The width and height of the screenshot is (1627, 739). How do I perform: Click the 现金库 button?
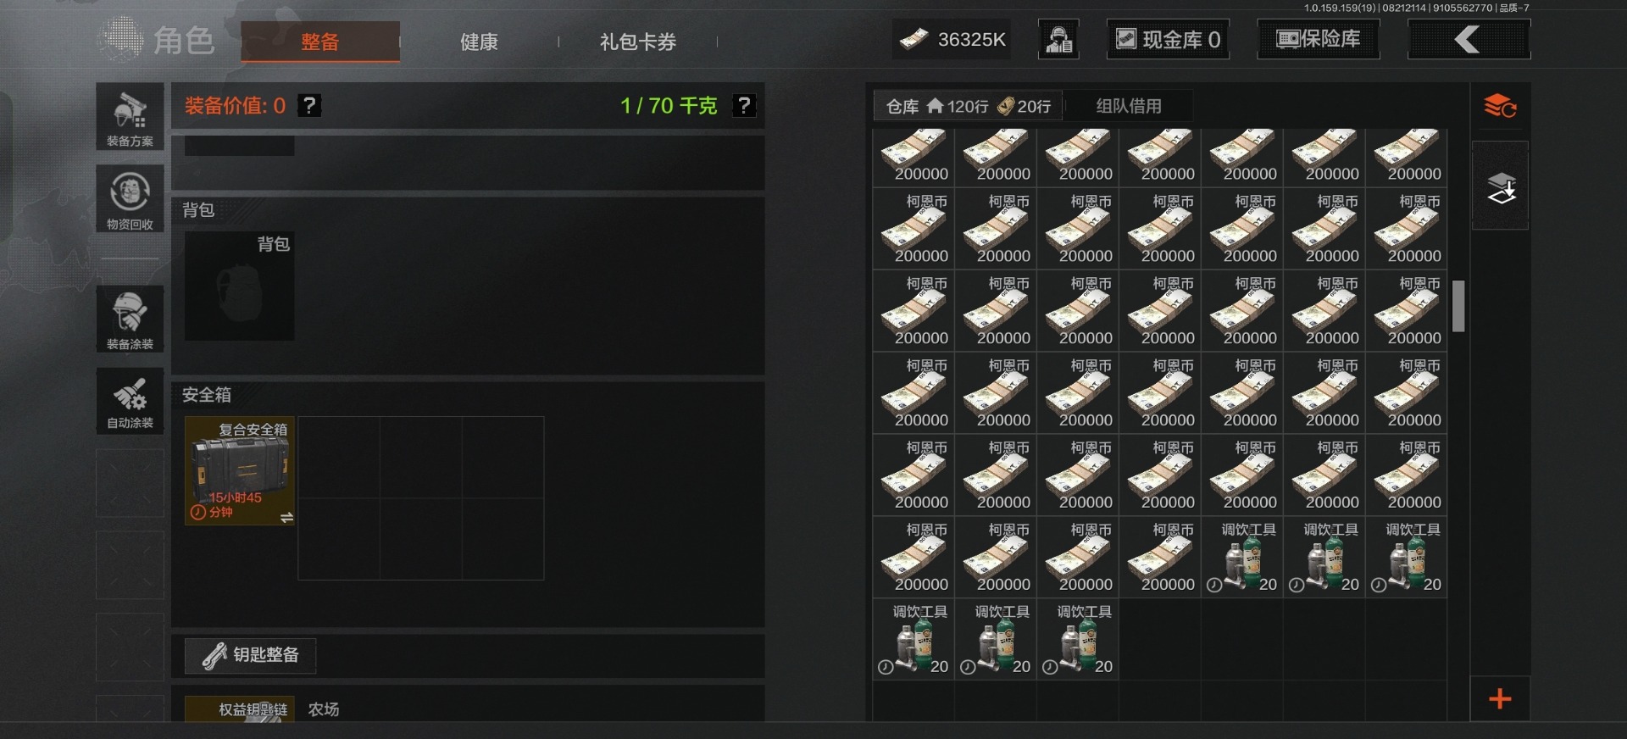[x=1168, y=39]
